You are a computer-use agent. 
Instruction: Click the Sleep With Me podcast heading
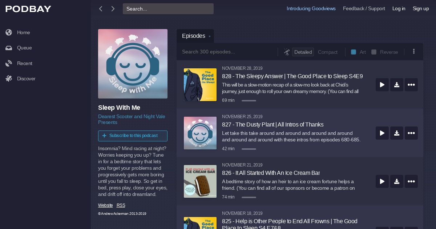pos(119,108)
